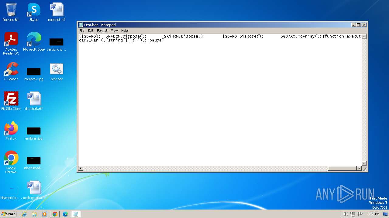Open the View menu in Notepad

click(x=114, y=31)
